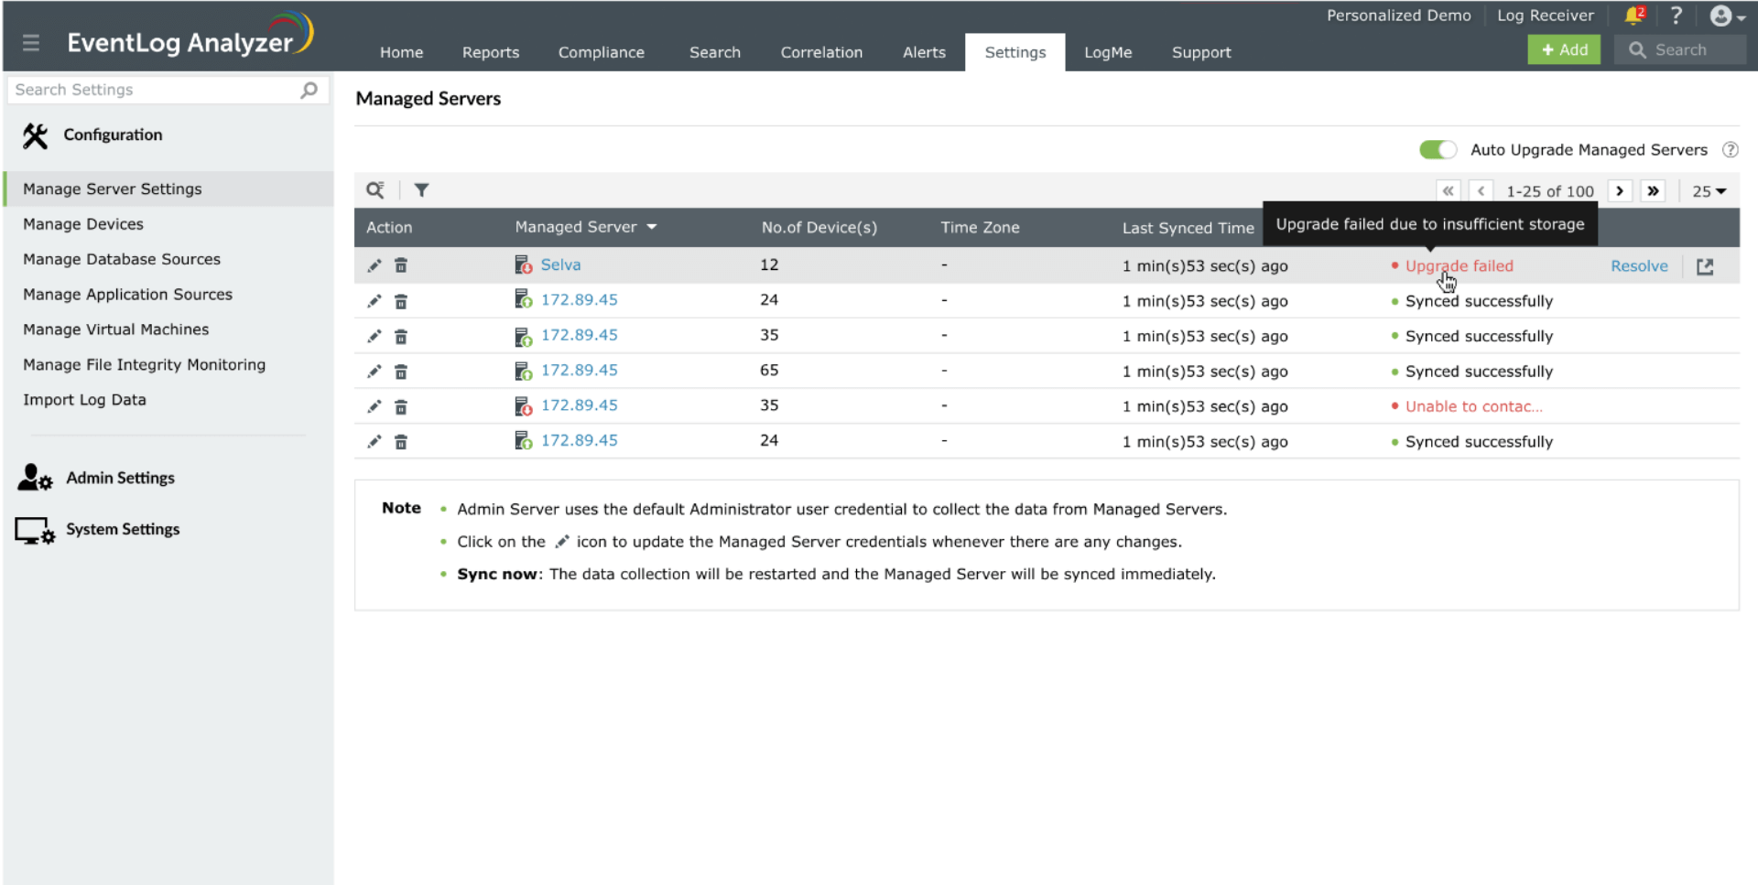Open Selva server in new window icon
The image size is (1758, 885).
pyautogui.click(x=1705, y=266)
